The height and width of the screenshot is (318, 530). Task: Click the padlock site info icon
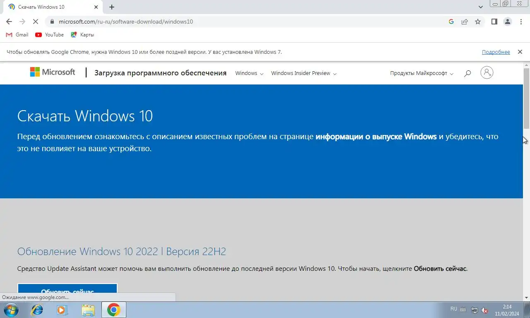click(52, 22)
